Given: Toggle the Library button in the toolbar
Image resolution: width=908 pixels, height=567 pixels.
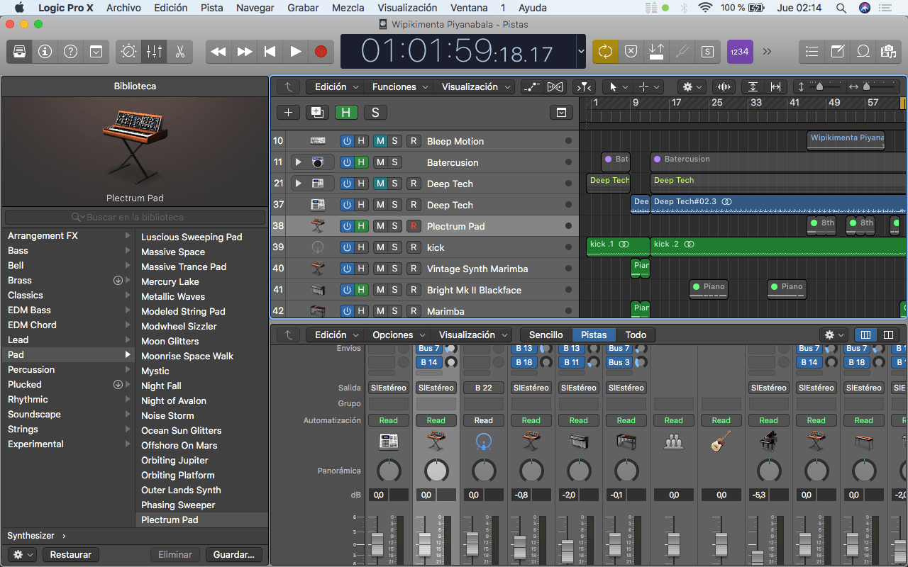Looking at the screenshot, I should click(x=19, y=52).
